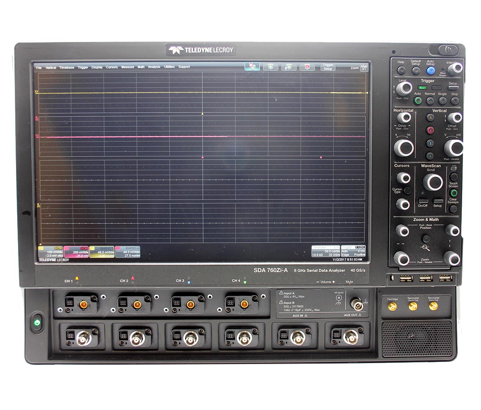
Task: Click the Clear Sweeps button
Action: (454, 210)
